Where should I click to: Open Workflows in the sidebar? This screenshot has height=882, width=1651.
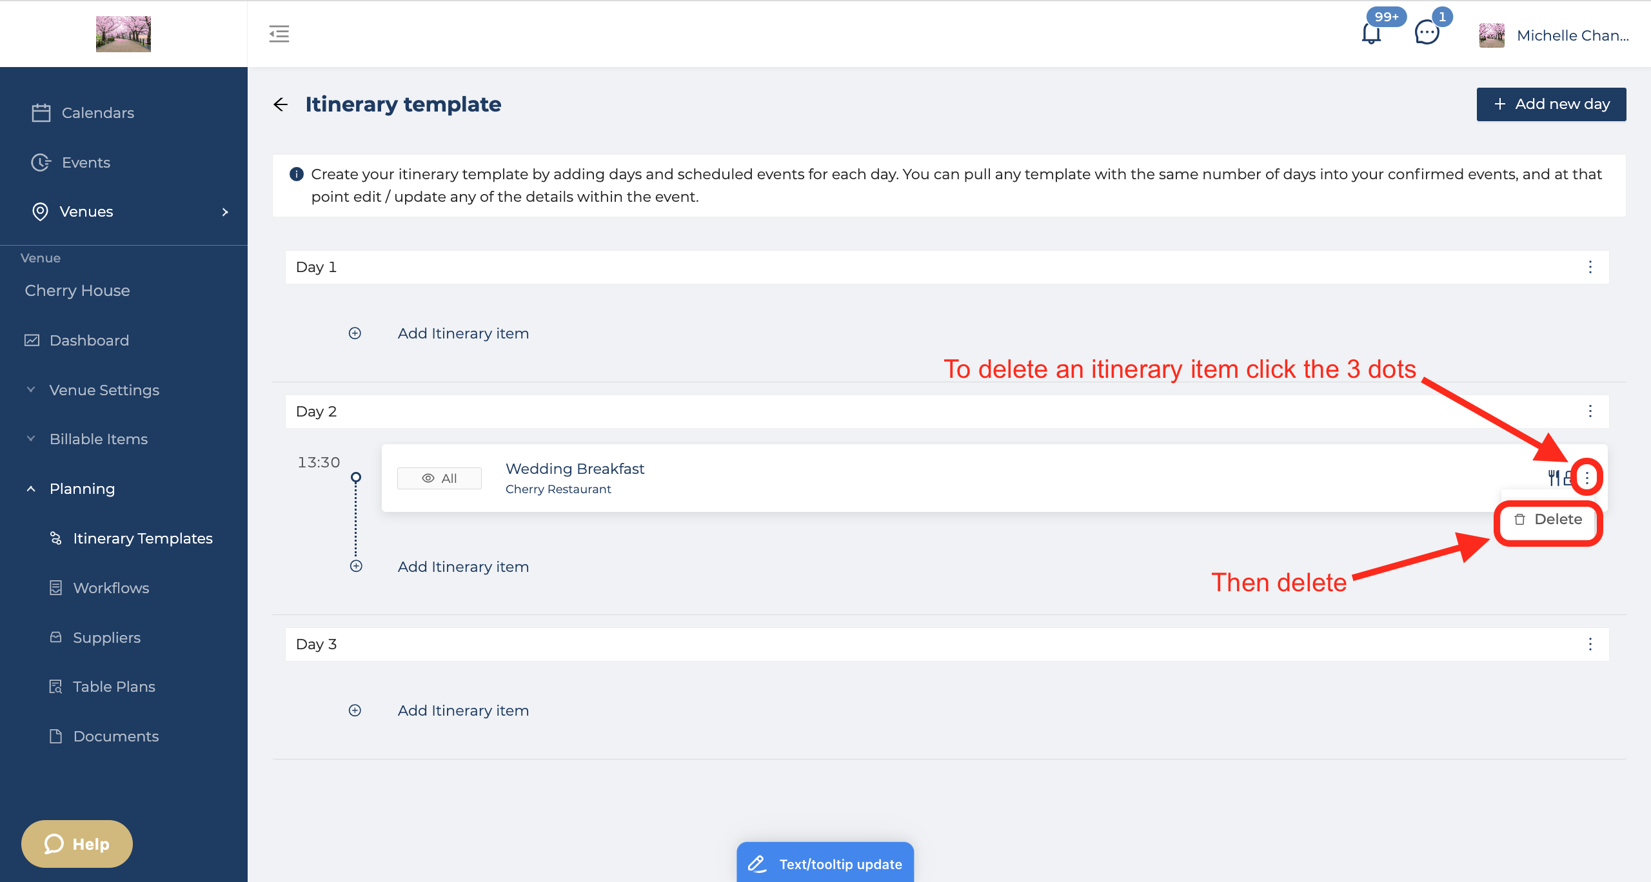[111, 588]
